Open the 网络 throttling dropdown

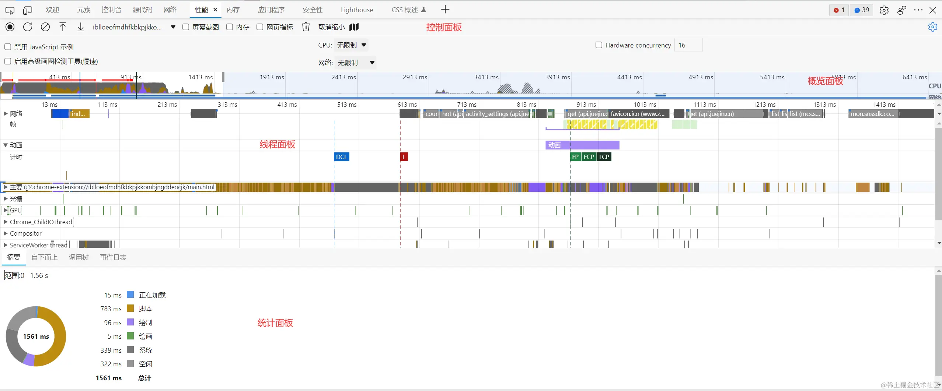356,63
